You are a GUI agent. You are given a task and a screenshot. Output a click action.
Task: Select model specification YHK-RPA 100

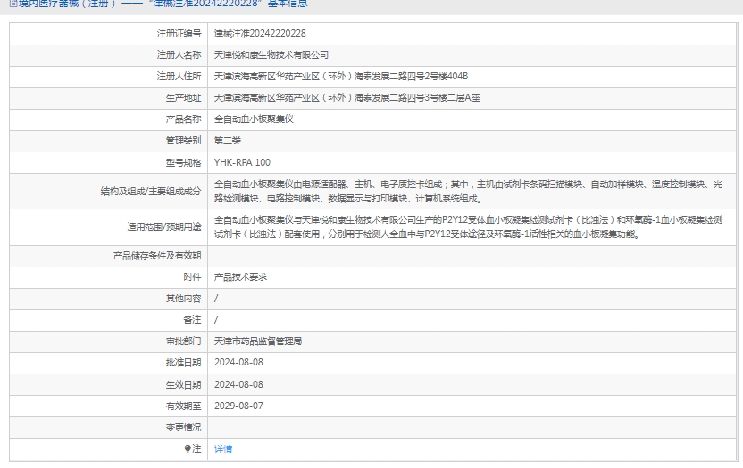[x=242, y=162]
